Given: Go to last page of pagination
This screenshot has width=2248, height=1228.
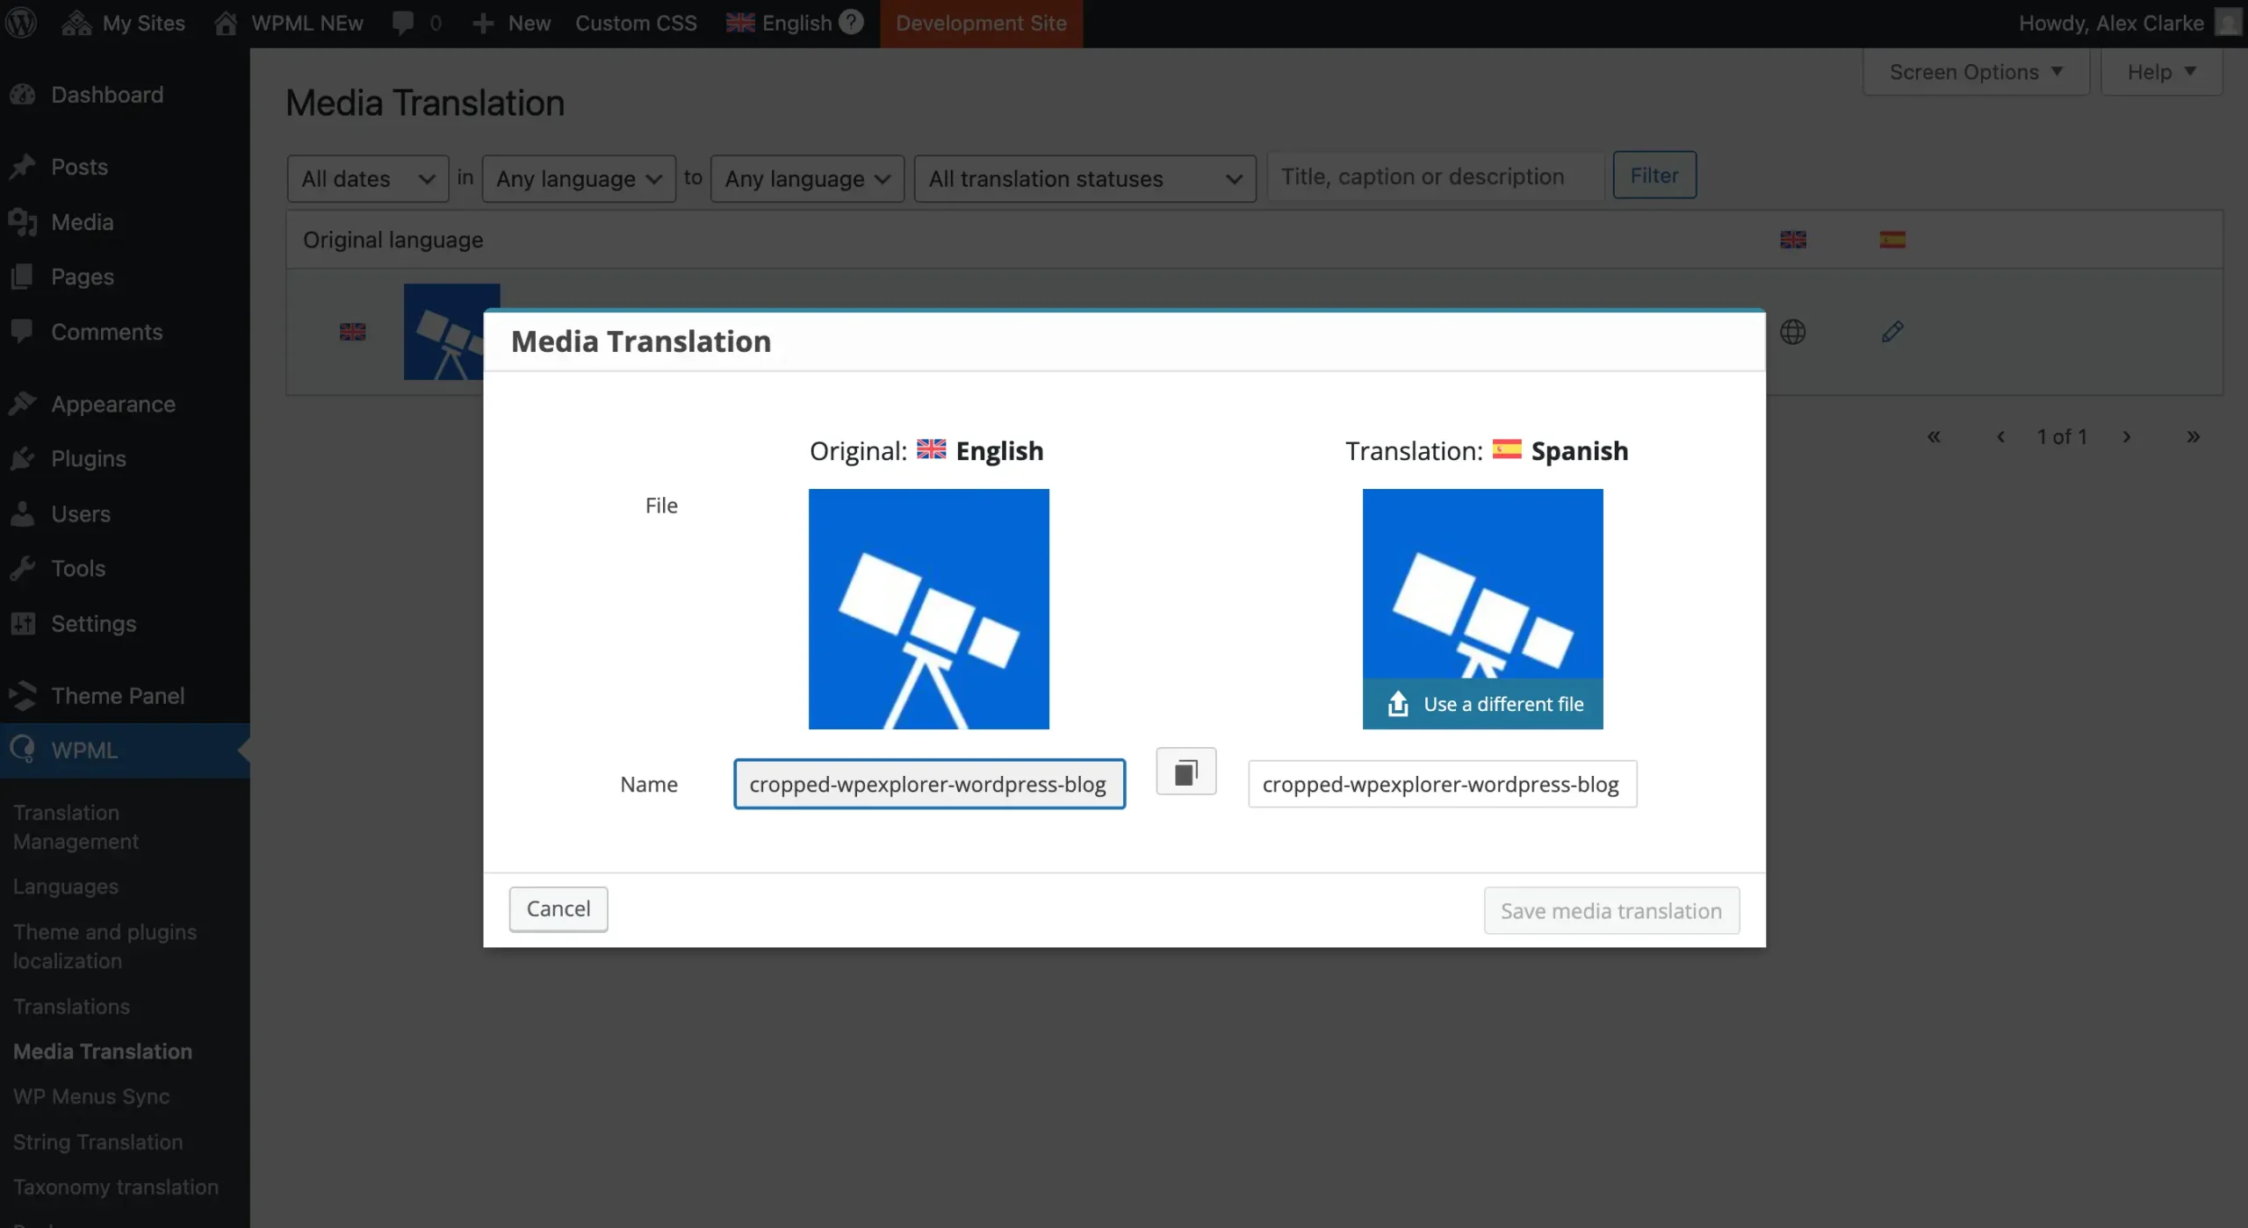Looking at the screenshot, I should coord(2193,436).
